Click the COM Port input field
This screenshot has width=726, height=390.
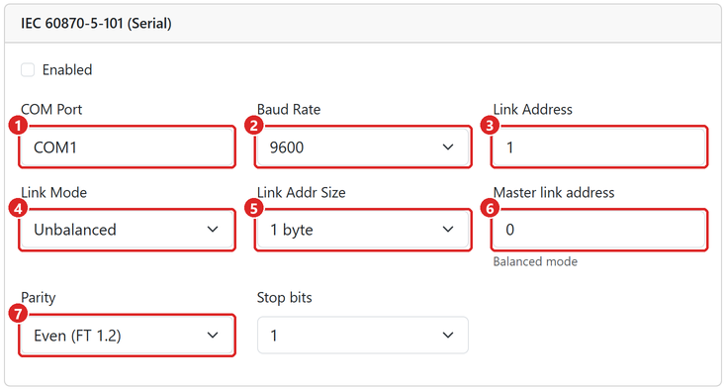click(128, 147)
